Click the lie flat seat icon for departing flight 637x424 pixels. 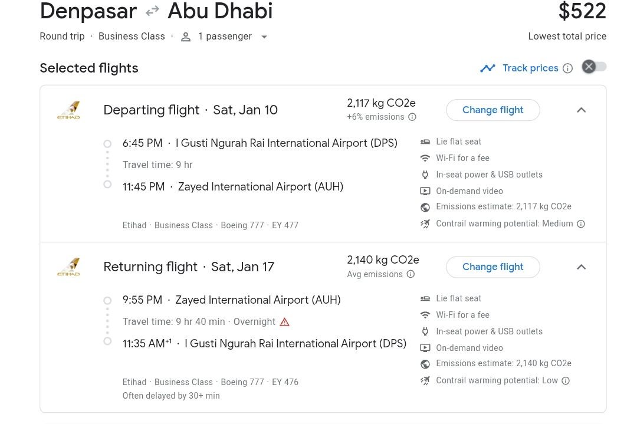[x=425, y=142]
